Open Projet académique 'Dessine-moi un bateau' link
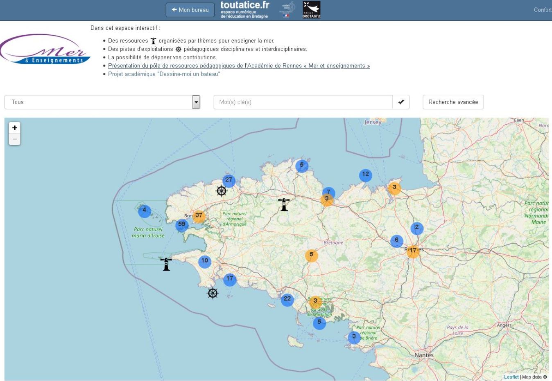Viewport: 552px width, 381px height. 164,74
